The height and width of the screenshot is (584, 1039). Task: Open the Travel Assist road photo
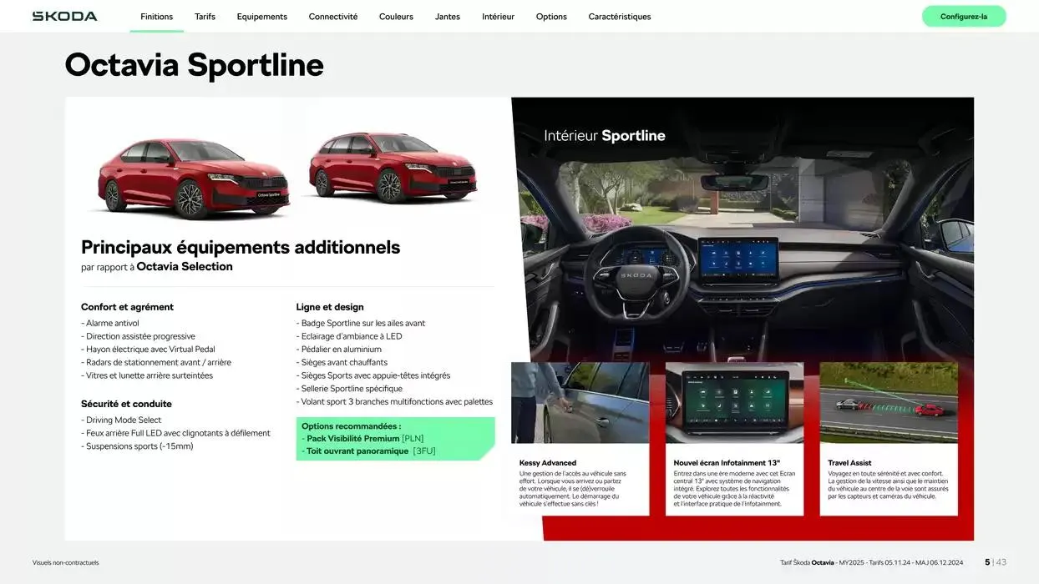point(888,402)
